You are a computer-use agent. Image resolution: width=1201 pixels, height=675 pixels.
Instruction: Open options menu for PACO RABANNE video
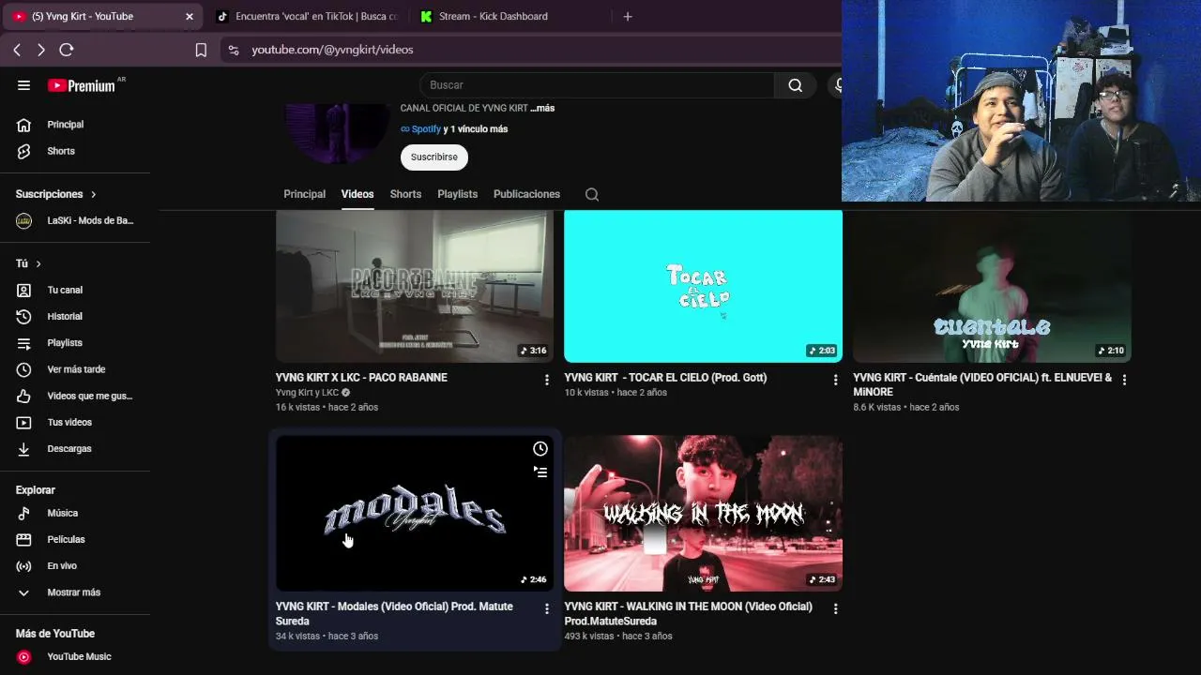547,380
